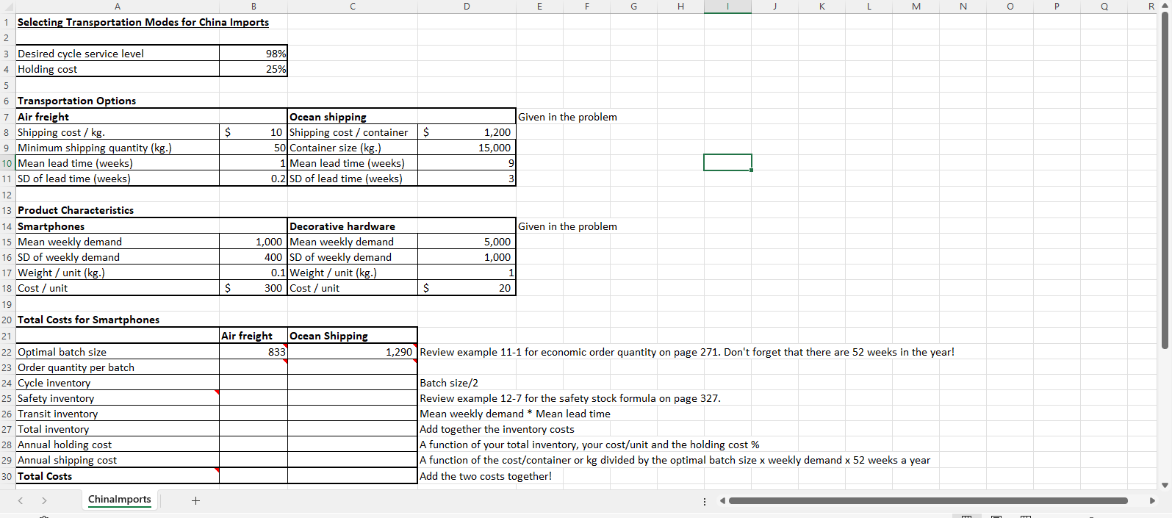Click the horizontal scrollbar left arrow

click(x=722, y=500)
